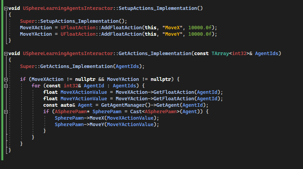Viewport: 303px width, 169px height.
Task: Click GetFloatAction on the MoveYActionValue line
Action: (x=174, y=99)
